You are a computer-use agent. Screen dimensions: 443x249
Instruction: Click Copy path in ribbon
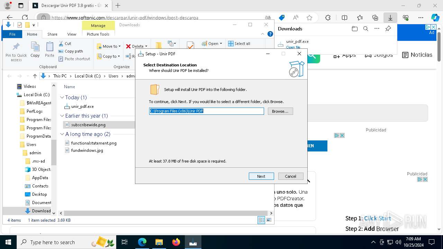click(x=71, y=51)
